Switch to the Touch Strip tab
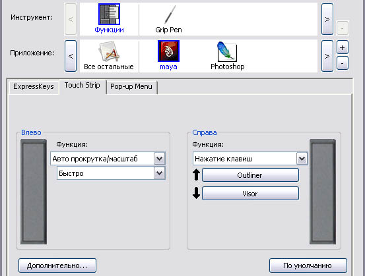 [x=83, y=86]
